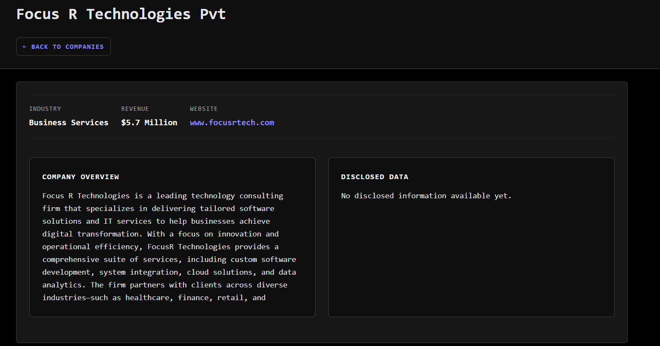The image size is (660, 346).
Task: Click overview line starting 'firm that specializes'
Action: (158, 208)
